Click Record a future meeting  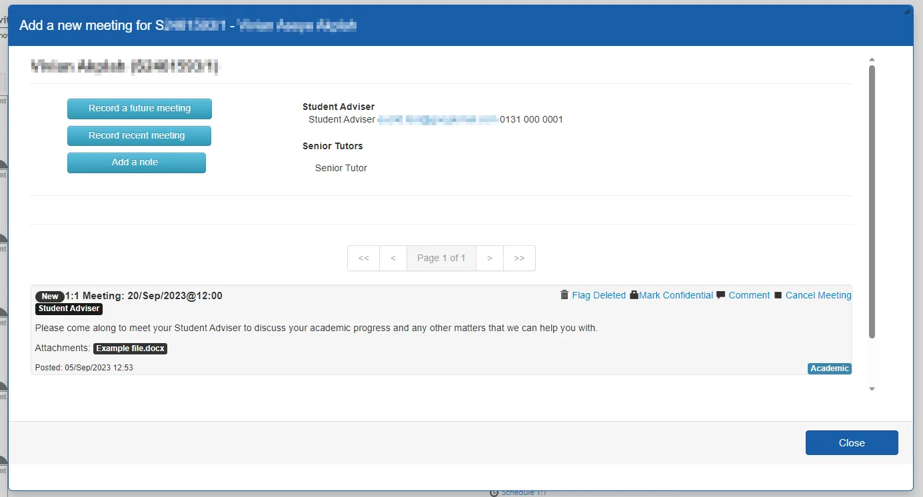click(139, 109)
